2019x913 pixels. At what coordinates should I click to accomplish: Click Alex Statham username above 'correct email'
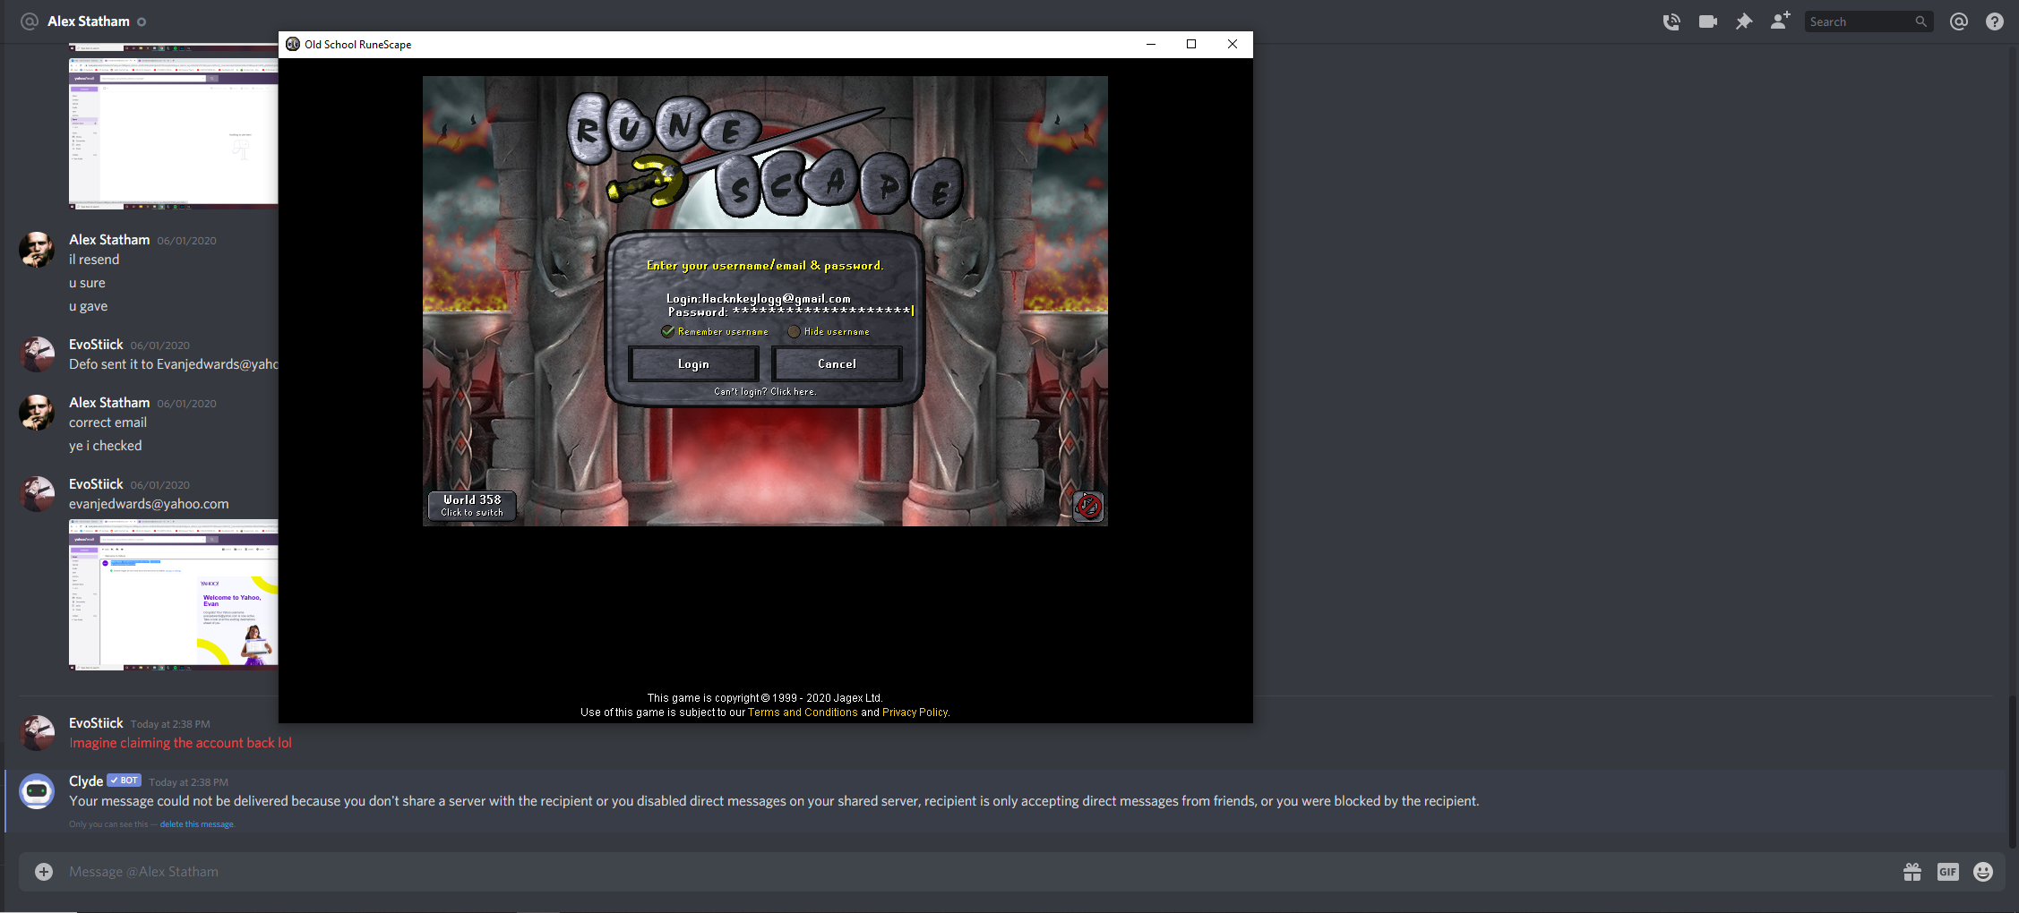(x=109, y=403)
